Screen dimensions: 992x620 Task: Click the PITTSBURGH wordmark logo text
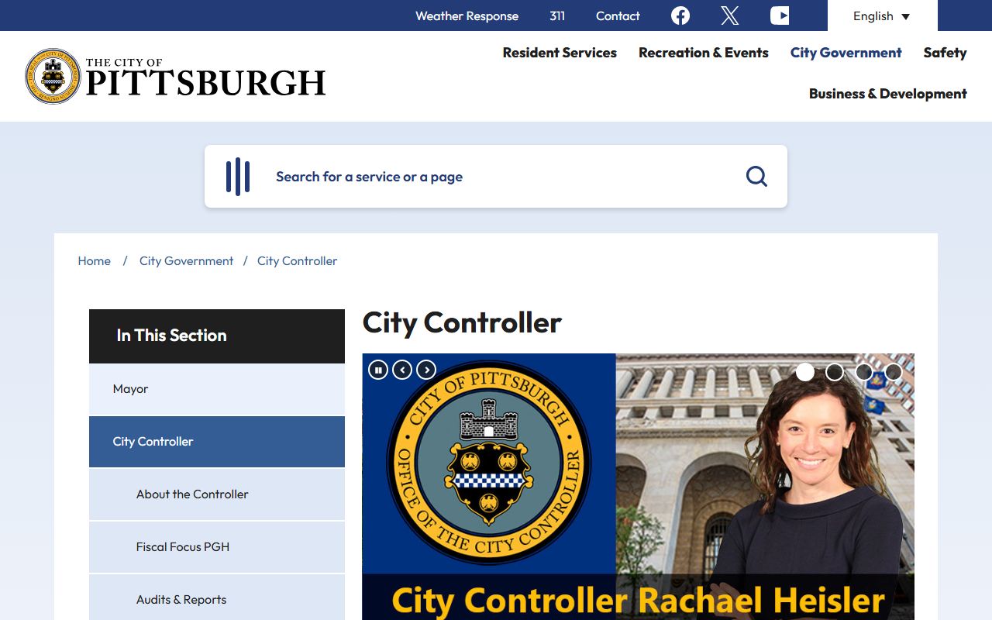[x=205, y=83]
